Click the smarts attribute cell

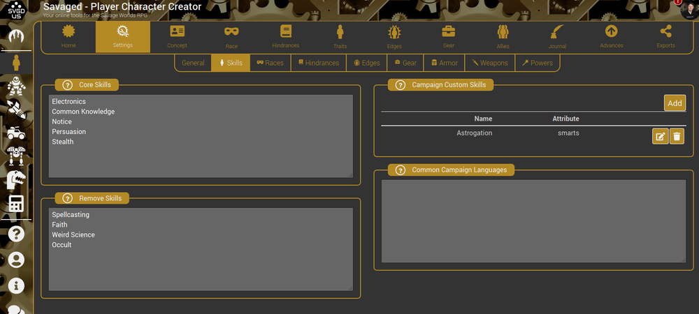click(x=568, y=133)
